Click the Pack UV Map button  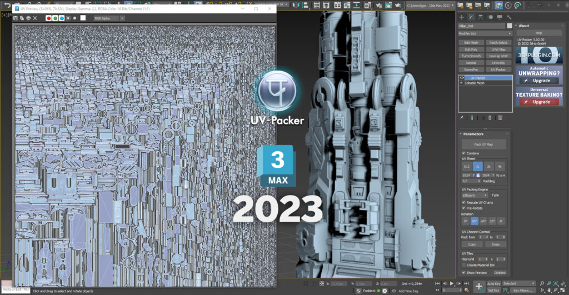(x=484, y=144)
